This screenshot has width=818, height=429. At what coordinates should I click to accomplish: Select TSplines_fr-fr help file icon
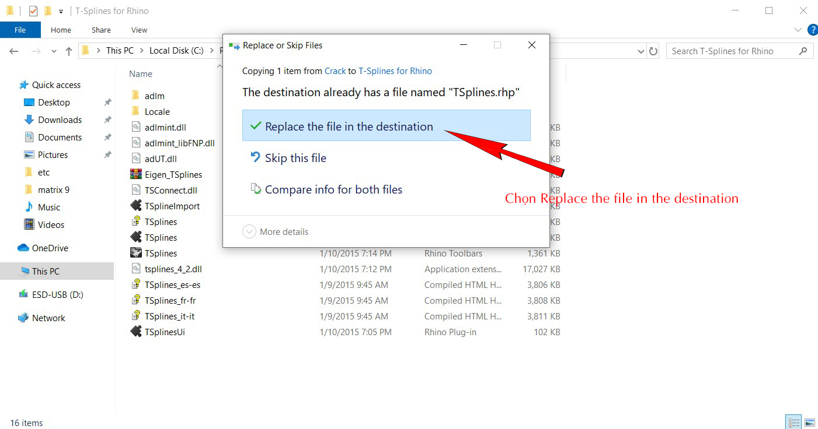pos(135,301)
